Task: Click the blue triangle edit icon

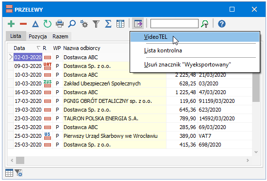Action: [35, 24]
